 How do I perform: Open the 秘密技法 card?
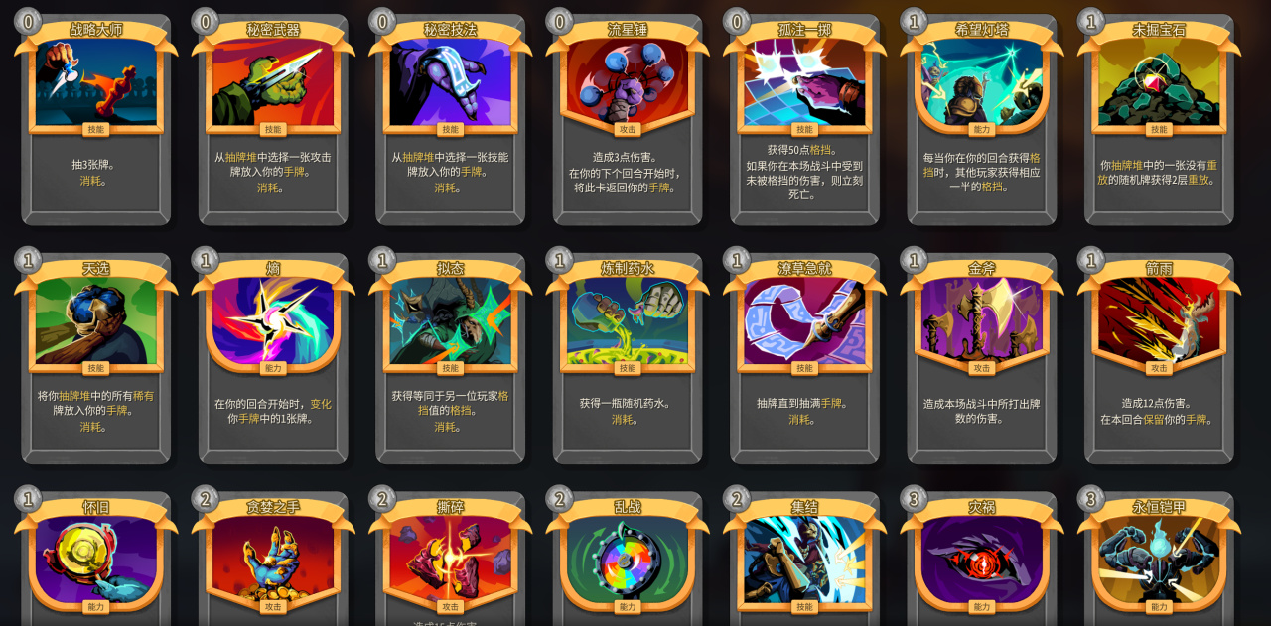[x=451, y=117]
